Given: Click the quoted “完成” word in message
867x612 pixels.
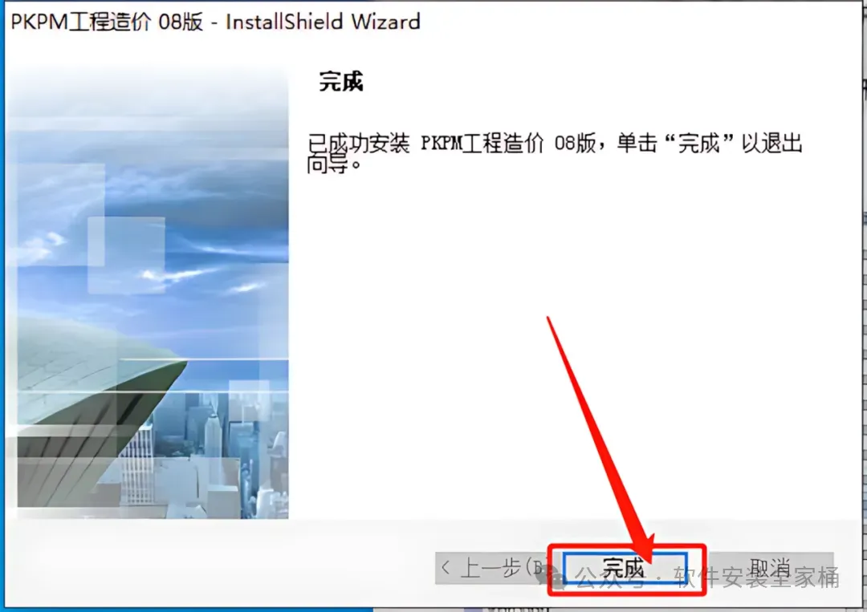Looking at the screenshot, I should pyautogui.click(x=699, y=144).
